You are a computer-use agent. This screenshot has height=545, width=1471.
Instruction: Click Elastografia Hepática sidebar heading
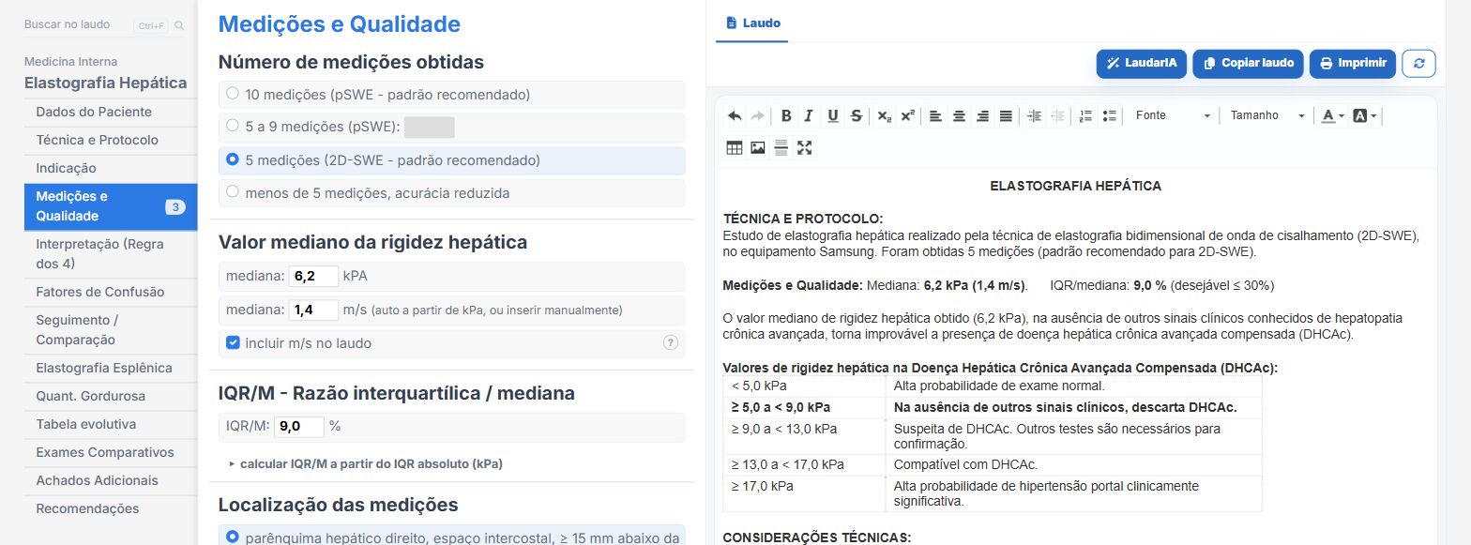point(106,83)
